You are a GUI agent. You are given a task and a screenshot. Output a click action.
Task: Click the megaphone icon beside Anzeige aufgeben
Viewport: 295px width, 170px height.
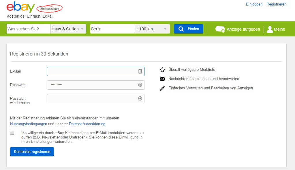(x=220, y=29)
